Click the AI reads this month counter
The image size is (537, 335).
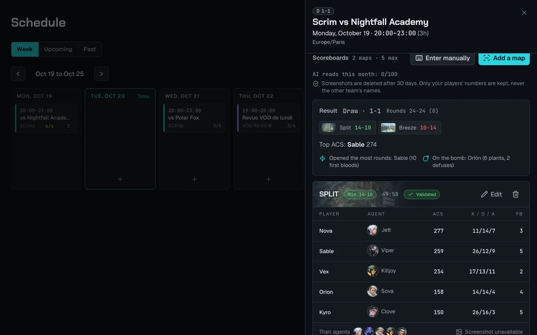pyautogui.click(x=355, y=74)
